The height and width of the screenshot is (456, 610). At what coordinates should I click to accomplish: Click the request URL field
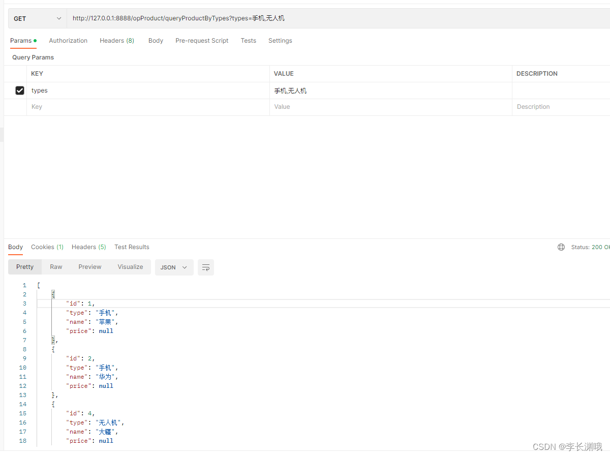point(338,18)
